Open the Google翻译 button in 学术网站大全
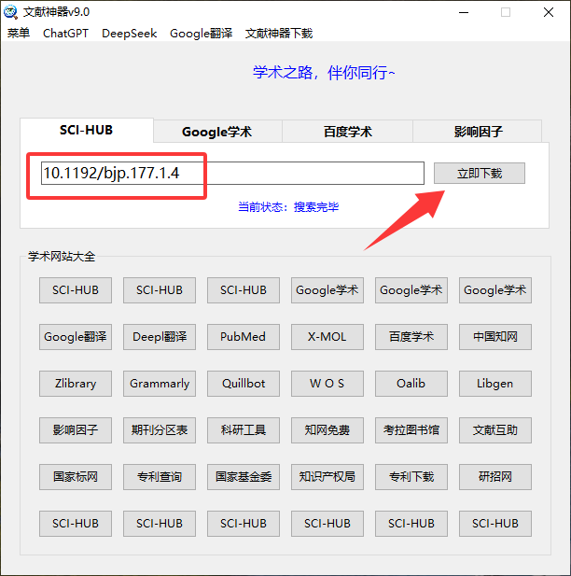The width and height of the screenshot is (571, 576). (76, 337)
